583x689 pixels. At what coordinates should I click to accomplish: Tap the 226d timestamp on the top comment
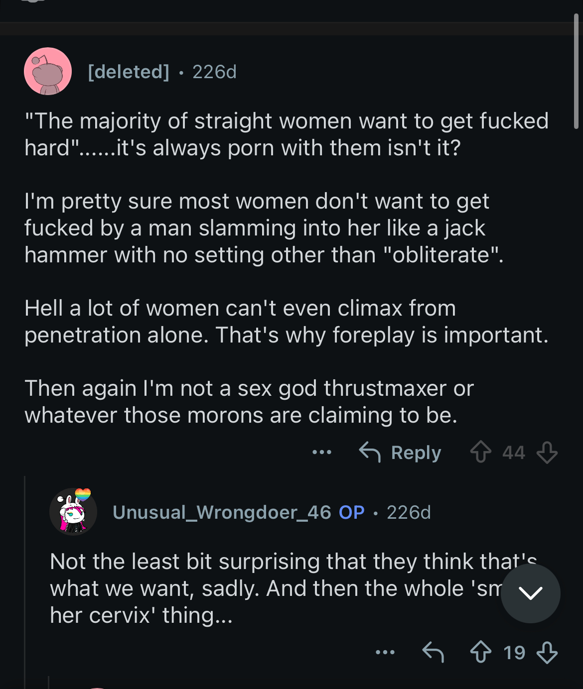click(214, 72)
